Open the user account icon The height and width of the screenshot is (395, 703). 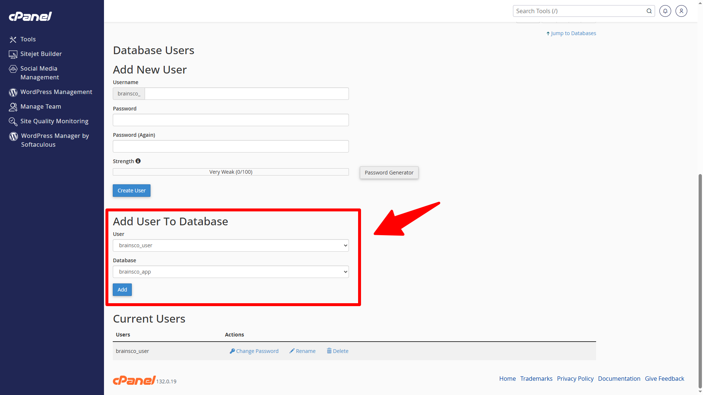(681, 11)
